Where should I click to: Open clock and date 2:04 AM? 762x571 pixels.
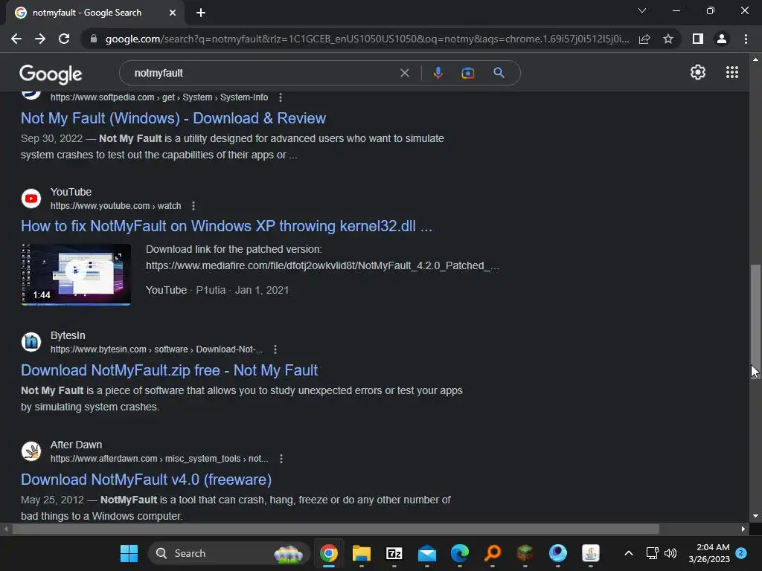(709, 553)
